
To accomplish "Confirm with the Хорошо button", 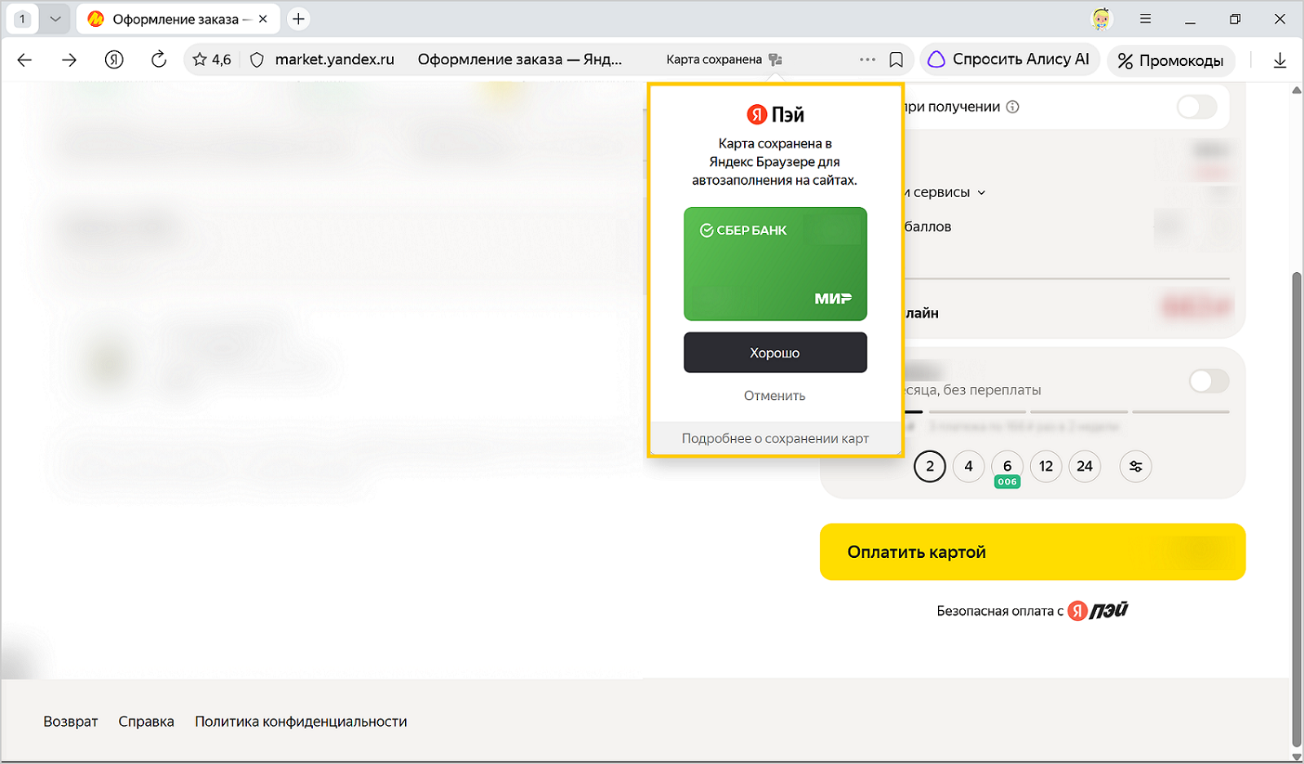I will click(775, 353).
